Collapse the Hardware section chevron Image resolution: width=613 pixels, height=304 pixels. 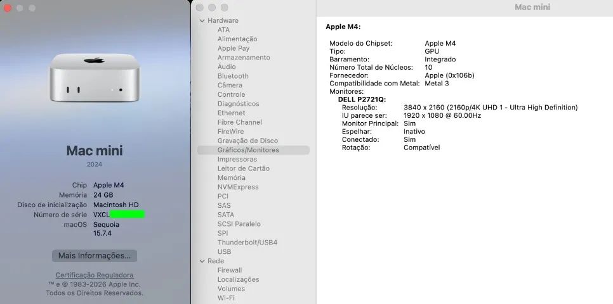(202, 21)
